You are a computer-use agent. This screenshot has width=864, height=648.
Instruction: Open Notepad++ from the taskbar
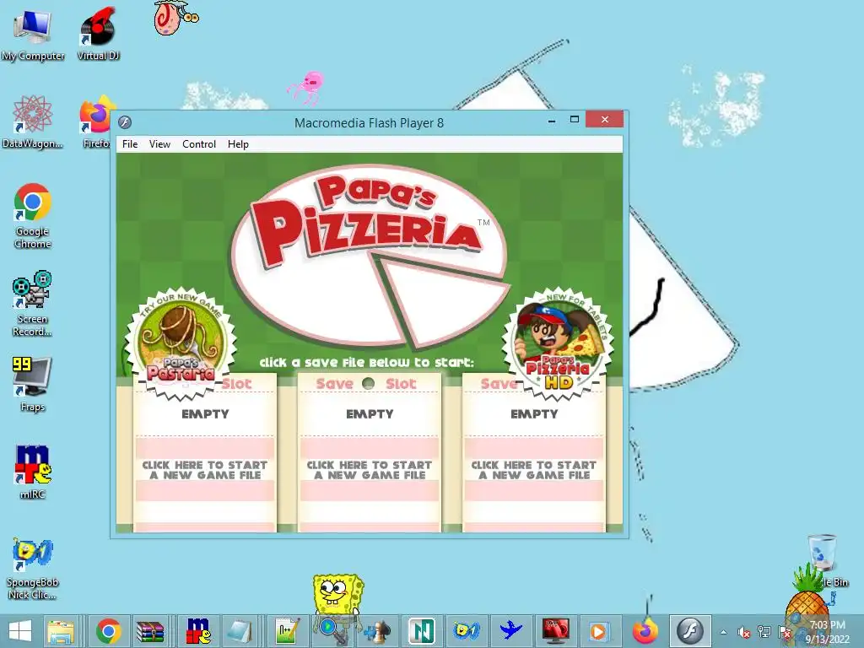287,631
